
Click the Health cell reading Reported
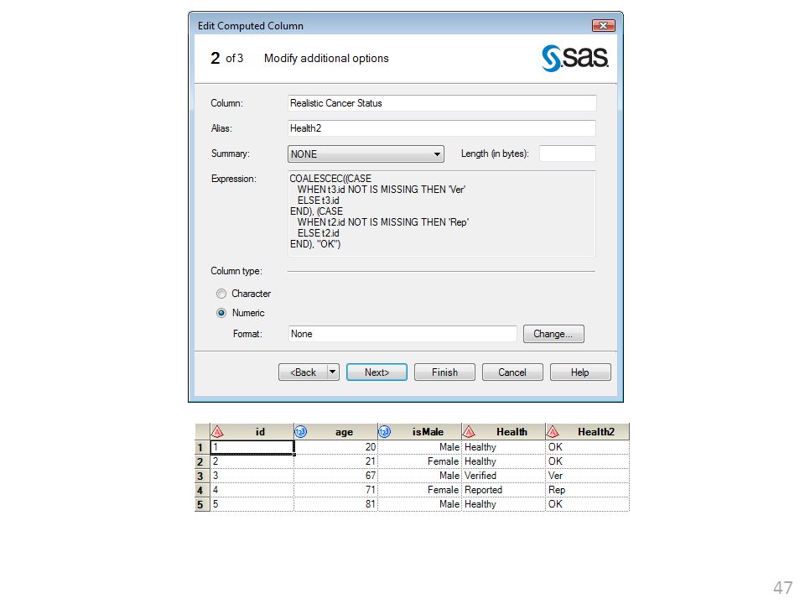(x=503, y=491)
